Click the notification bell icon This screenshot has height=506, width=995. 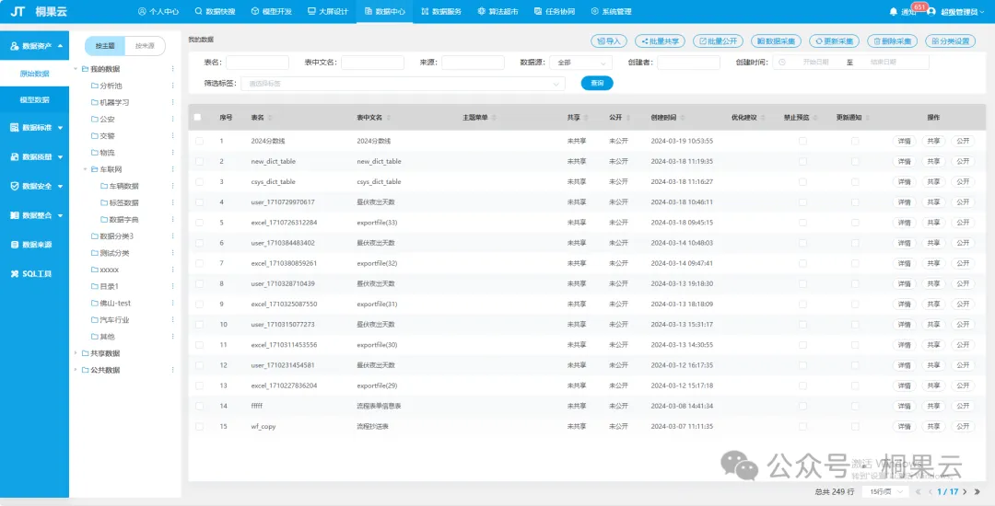[894, 11]
